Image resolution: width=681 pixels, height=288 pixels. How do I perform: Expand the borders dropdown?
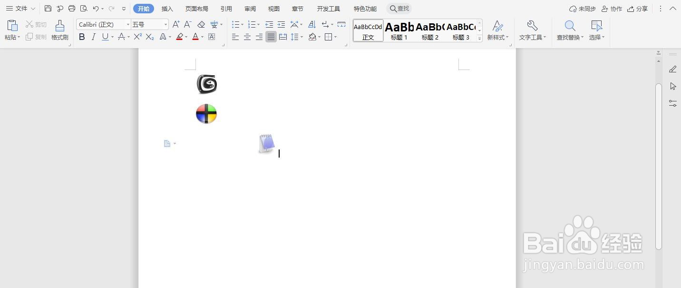click(335, 37)
